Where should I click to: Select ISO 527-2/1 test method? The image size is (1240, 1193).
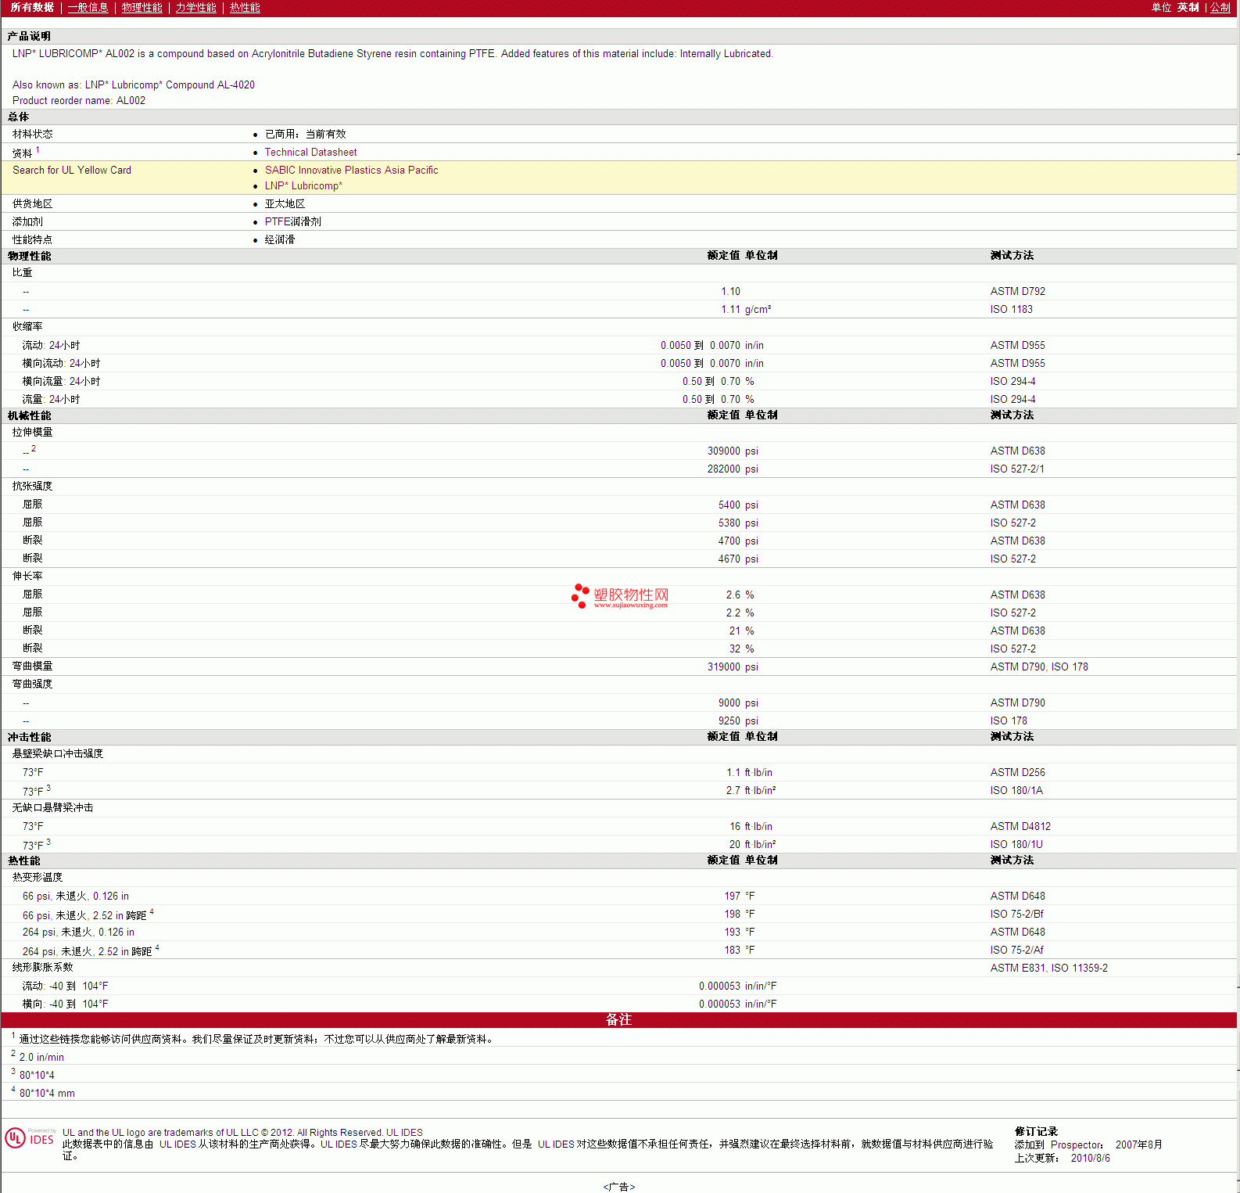coord(1017,469)
